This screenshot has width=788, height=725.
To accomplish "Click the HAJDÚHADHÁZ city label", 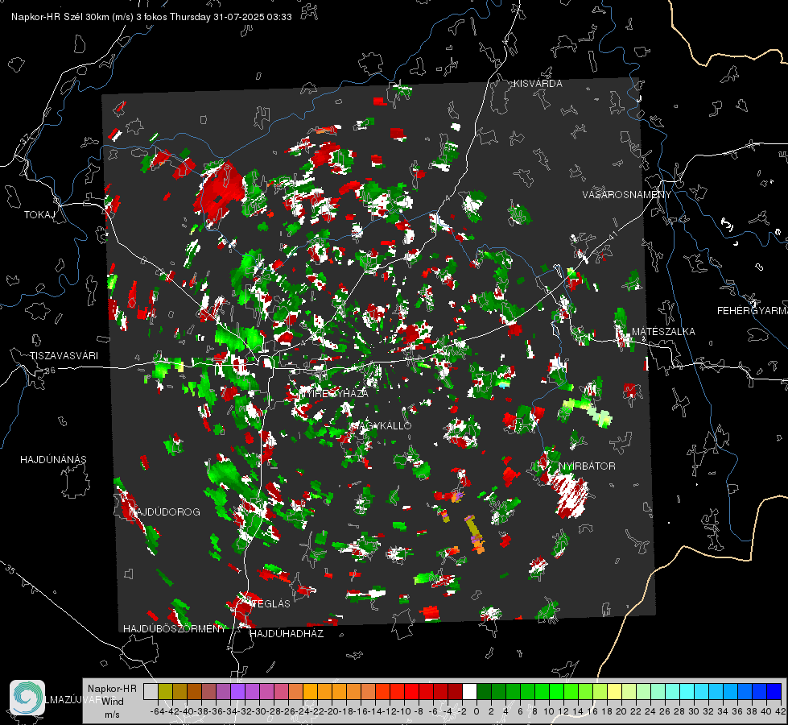I will [287, 634].
